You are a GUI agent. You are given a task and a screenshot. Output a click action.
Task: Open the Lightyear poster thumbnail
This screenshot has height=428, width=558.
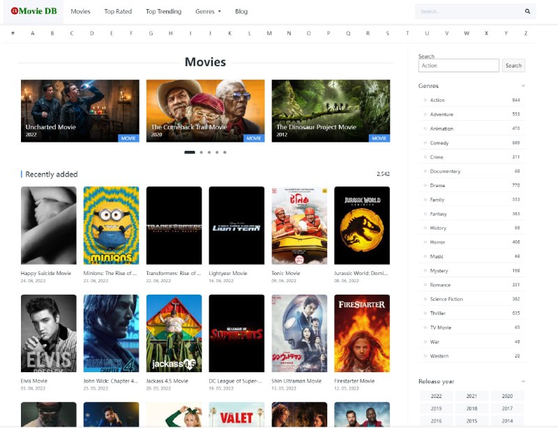point(236,226)
